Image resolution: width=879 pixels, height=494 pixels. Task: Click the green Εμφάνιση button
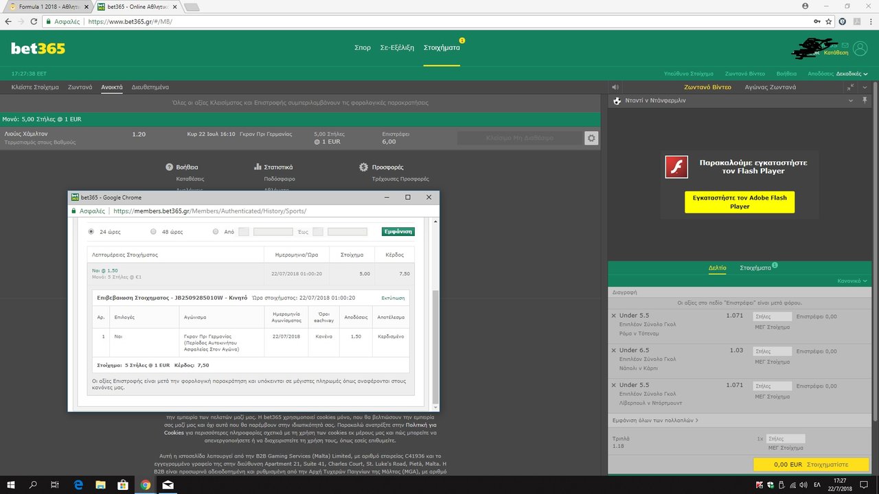(398, 232)
